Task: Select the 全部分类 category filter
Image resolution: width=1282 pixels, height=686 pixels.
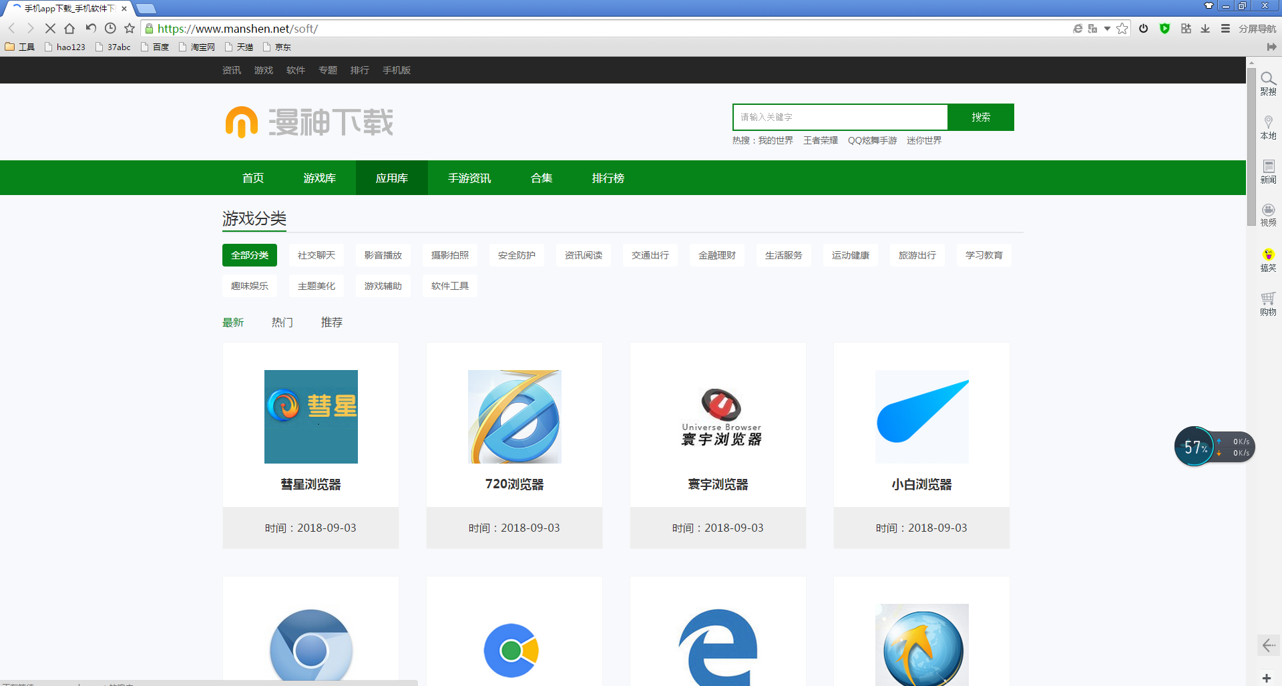Action: 250,255
